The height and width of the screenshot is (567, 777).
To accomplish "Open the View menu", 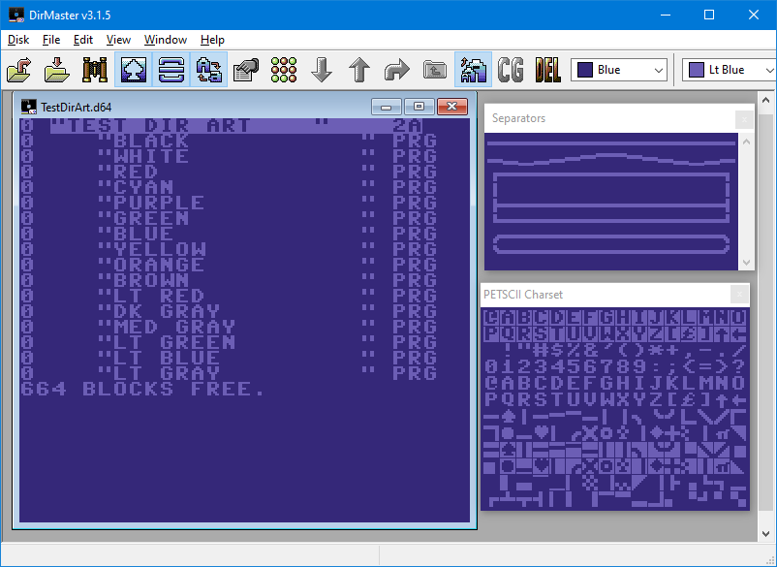I will pos(118,40).
